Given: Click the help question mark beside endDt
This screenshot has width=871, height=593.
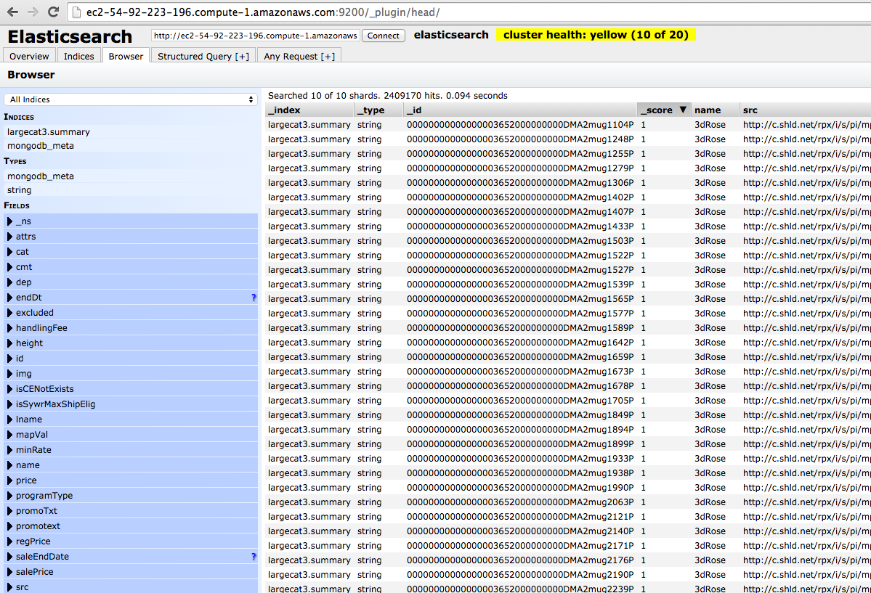Looking at the screenshot, I should click(x=254, y=298).
